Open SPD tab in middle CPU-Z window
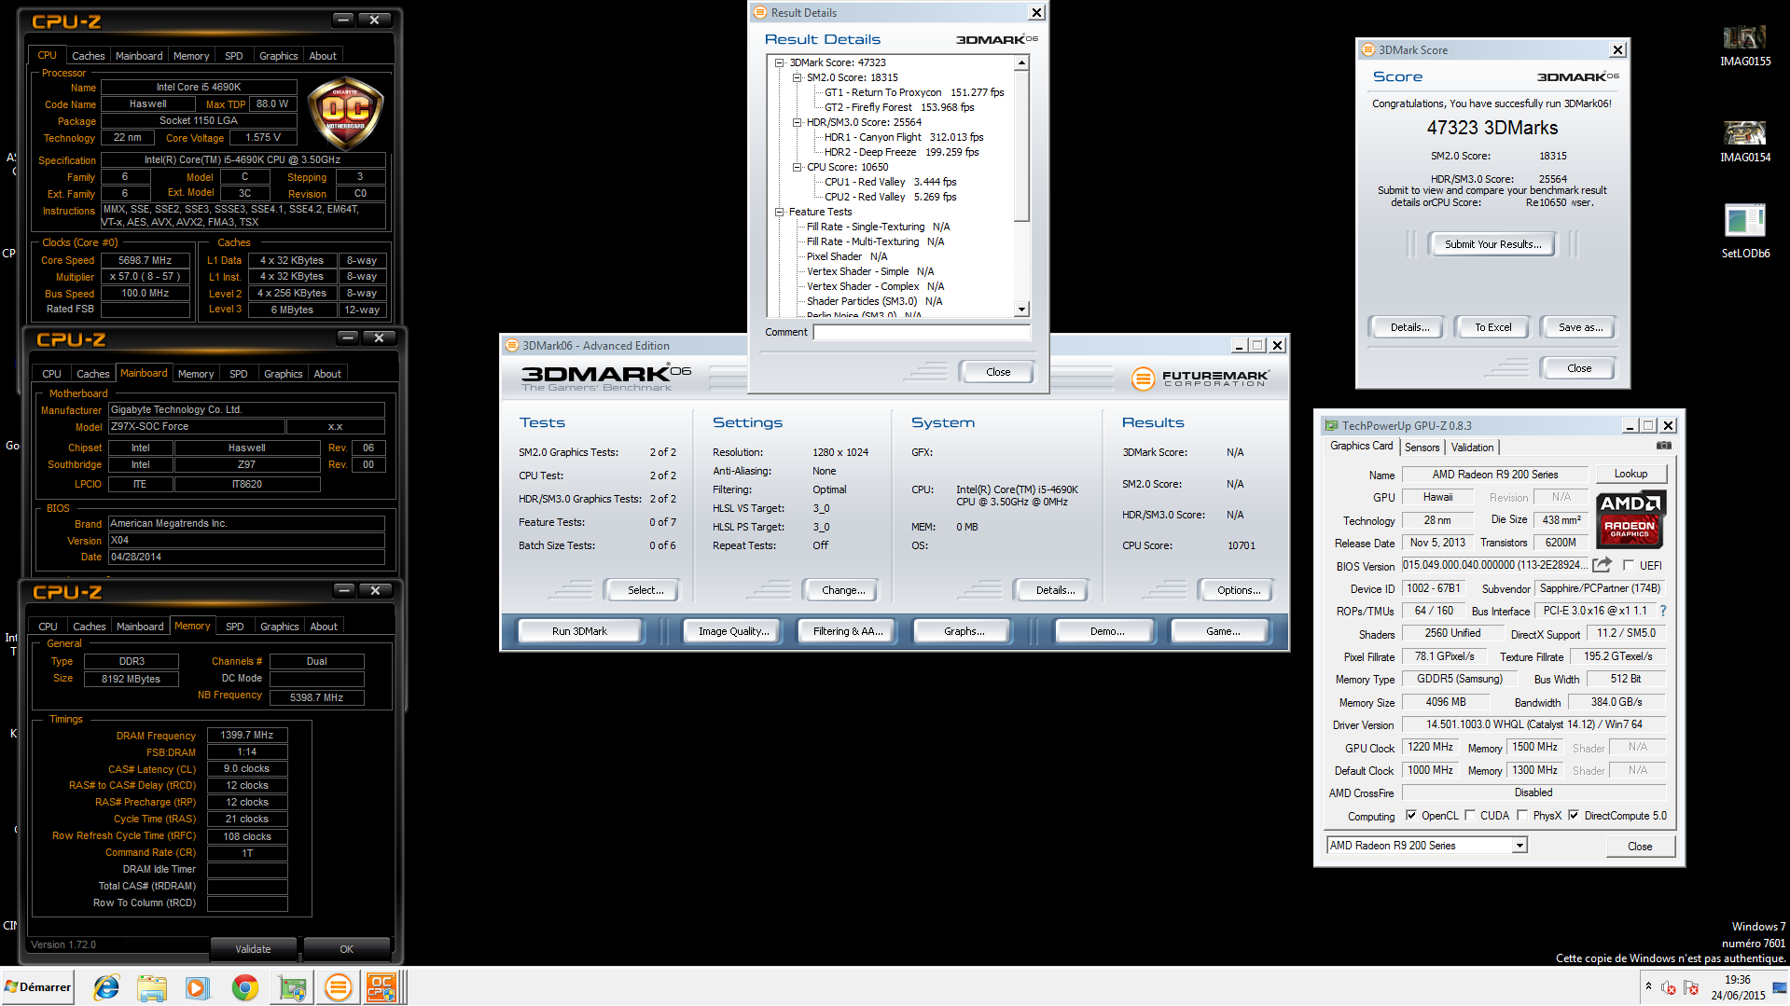1790x1006 pixels. click(x=239, y=374)
